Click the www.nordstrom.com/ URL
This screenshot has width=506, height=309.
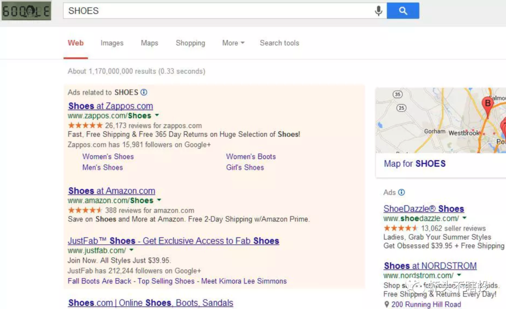pyautogui.click(x=418, y=276)
